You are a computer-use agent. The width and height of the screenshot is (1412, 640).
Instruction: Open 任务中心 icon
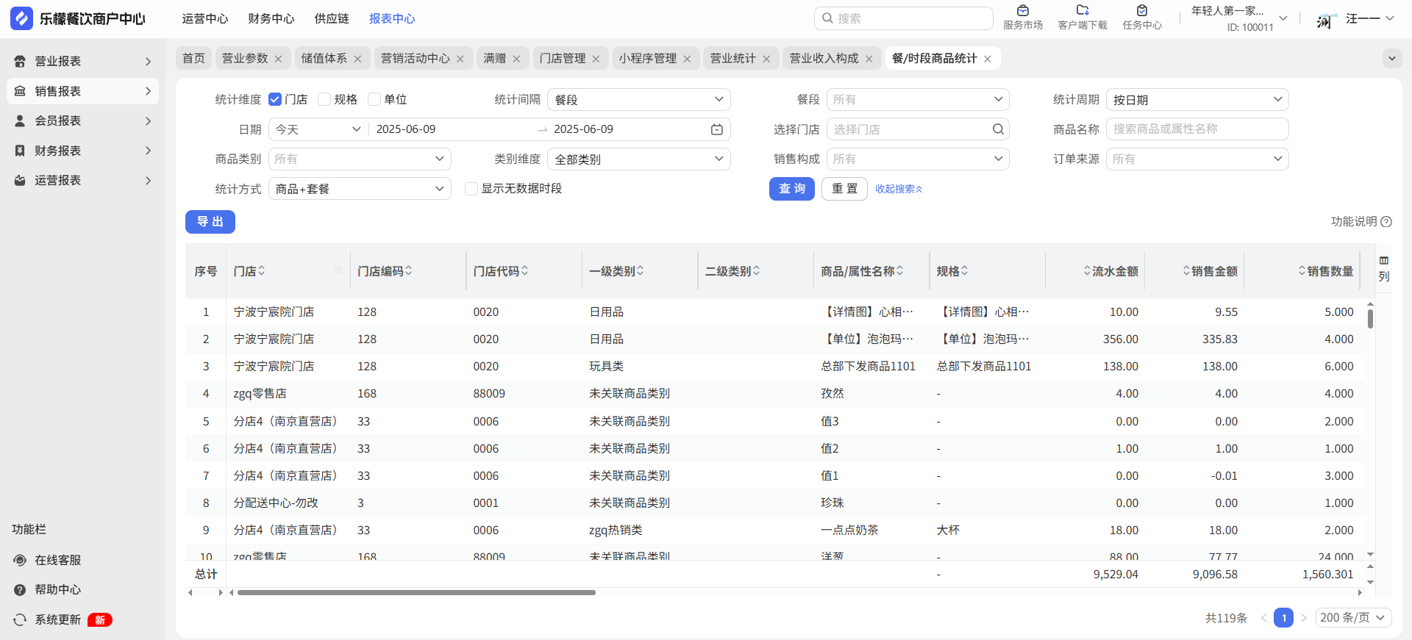(x=1141, y=10)
